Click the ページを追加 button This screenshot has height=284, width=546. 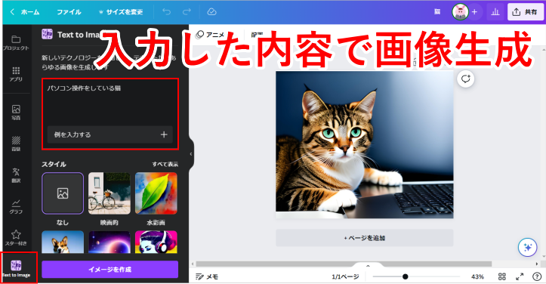365,238
